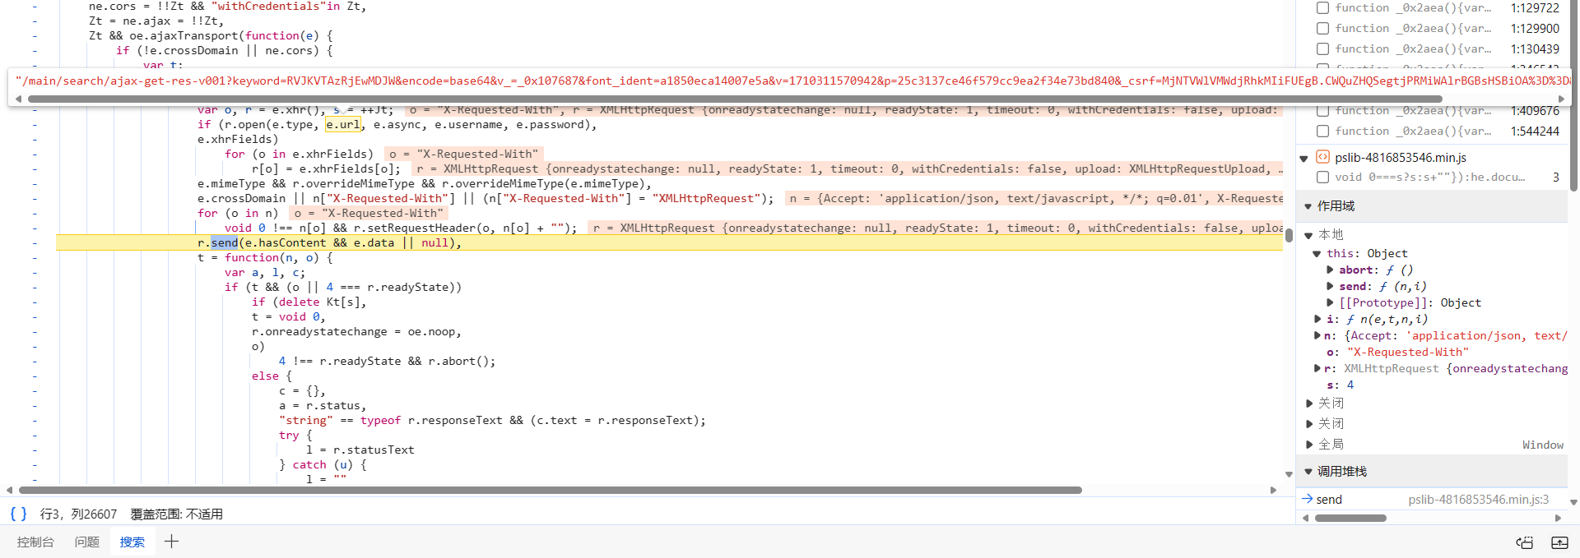
Task: Toggle breakpoint checkbox at line 1:129722
Action: click(1322, 7)
